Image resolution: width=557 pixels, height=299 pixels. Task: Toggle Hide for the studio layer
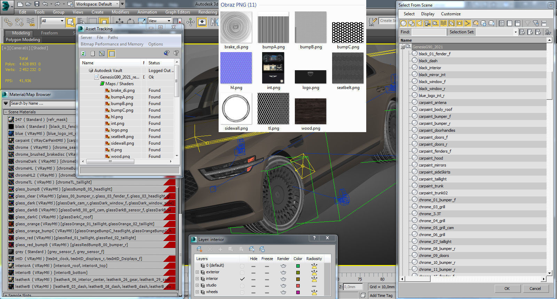tap(253, 286)
